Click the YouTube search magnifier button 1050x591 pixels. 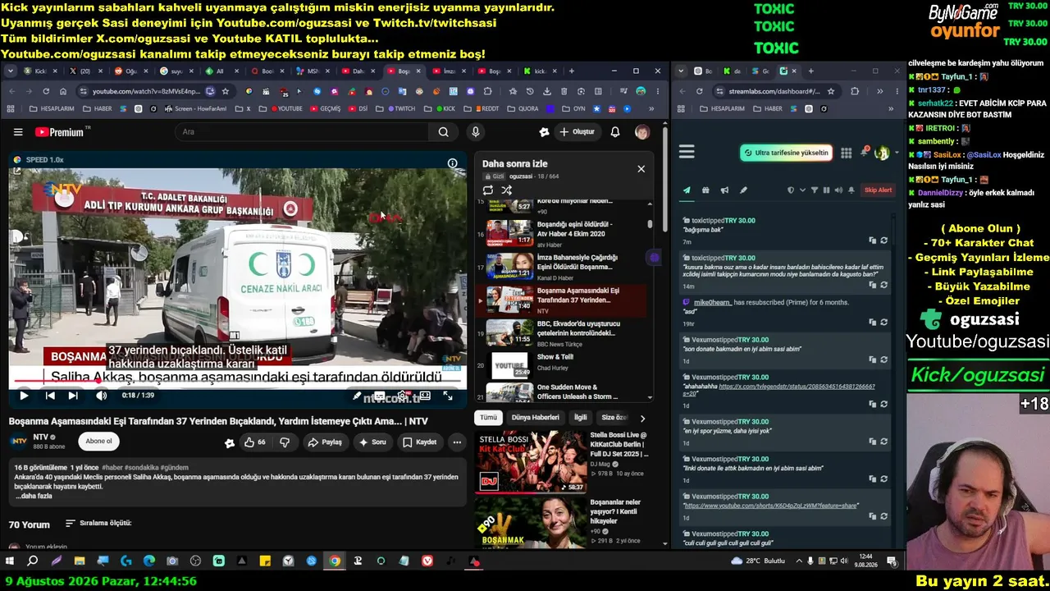(x=443, y=132)
